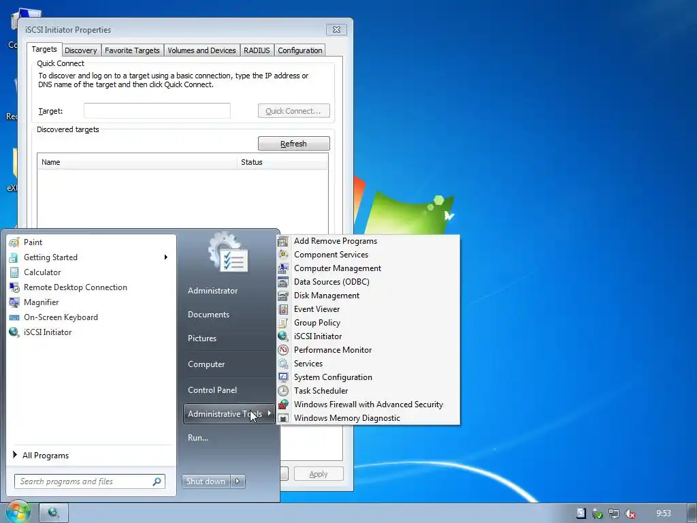697x523 pixels.
Task: Click the clock showing 9:53
Action: (x=663, y=513)
